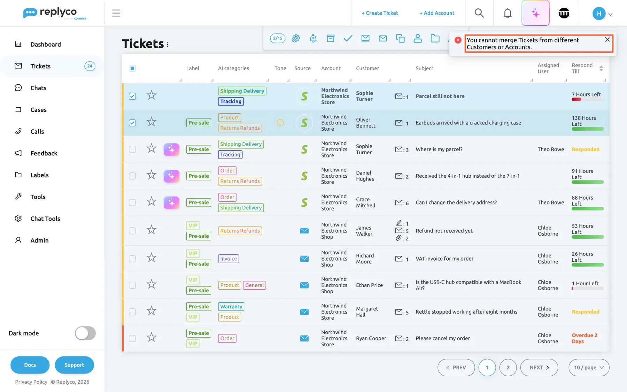The width and height of the screenshot is (627, 392).
Task: Open the Privacy Policy link
Action: coord(31,382)
